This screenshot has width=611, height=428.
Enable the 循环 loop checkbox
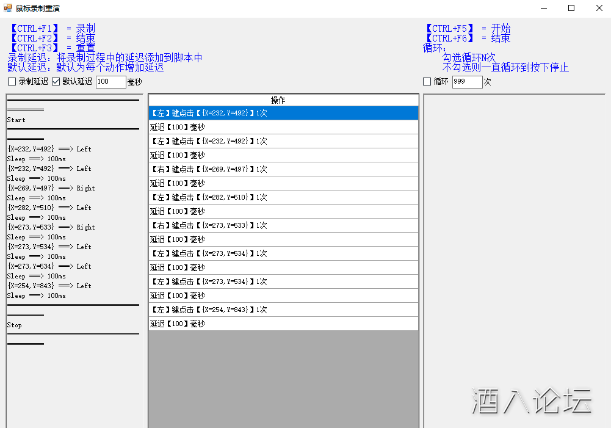tap(425, 81)
